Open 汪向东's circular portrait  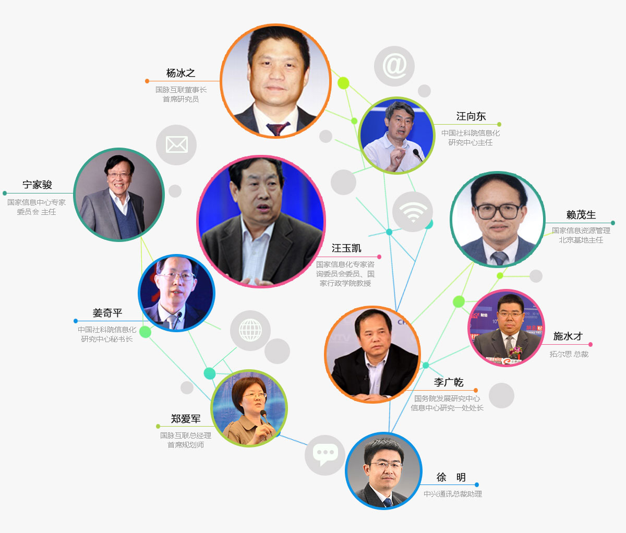tap(397, 136)
